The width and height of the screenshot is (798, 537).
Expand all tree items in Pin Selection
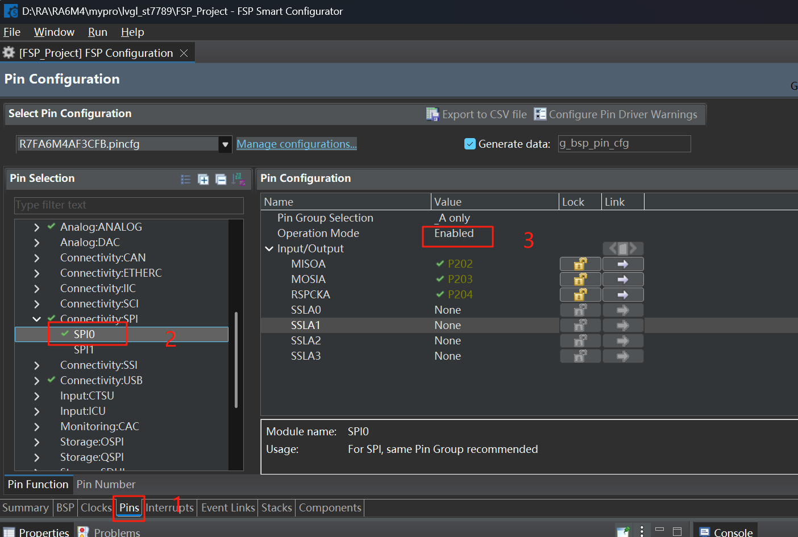203,180
